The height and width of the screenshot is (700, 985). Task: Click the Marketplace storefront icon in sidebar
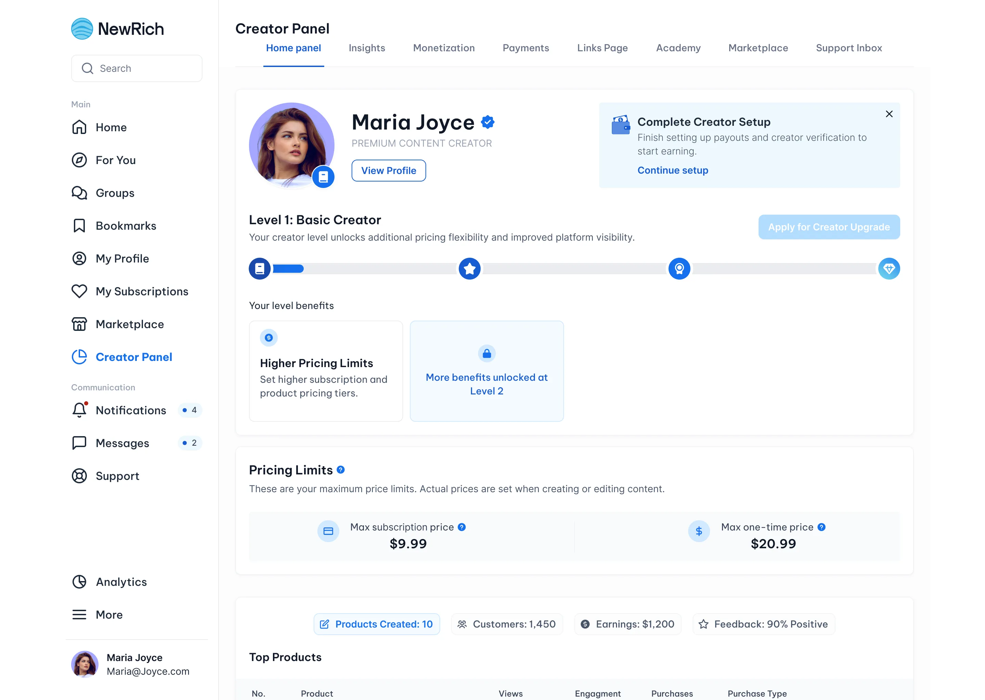[x=79, y=324]
